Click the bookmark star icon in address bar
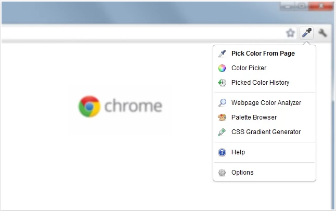The width and height of the screenshot is (336, 211). 290,33
